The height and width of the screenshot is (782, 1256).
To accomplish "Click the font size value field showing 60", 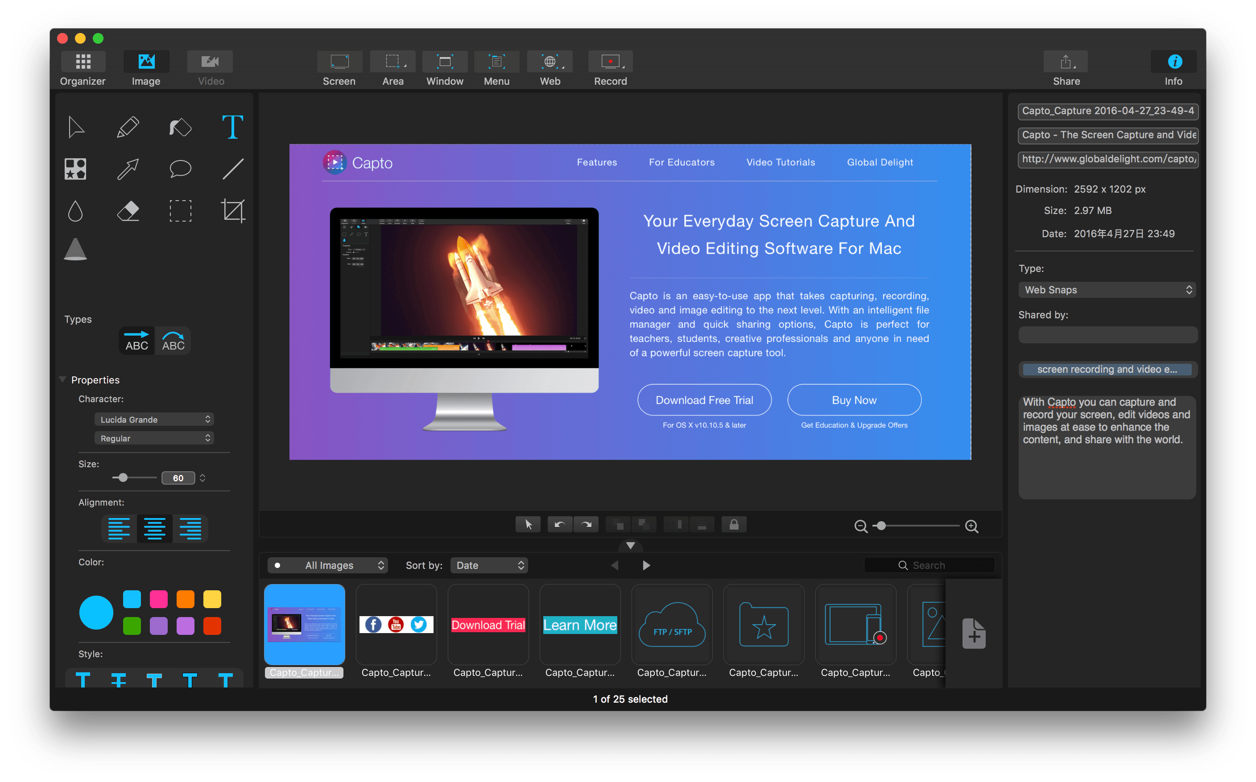I will click(x=178, y=478).
